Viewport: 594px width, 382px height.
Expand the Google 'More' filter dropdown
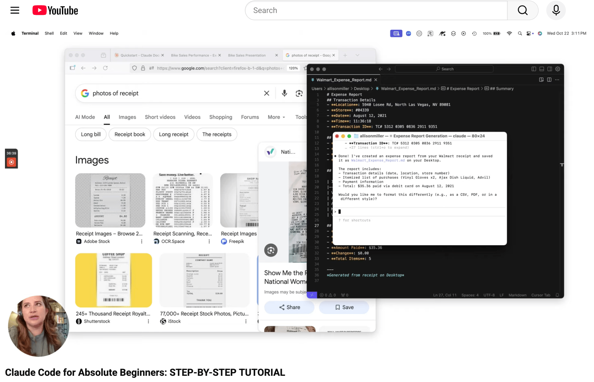pyautogui.click(x=276, y=117)
